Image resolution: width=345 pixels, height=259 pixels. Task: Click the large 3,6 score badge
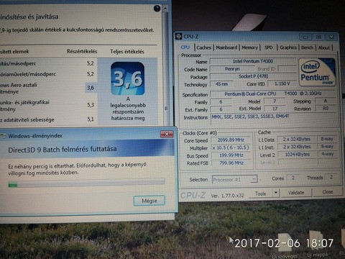tap(127, 78)
